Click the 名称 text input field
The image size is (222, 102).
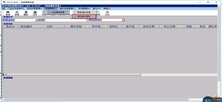pos(66,20)
